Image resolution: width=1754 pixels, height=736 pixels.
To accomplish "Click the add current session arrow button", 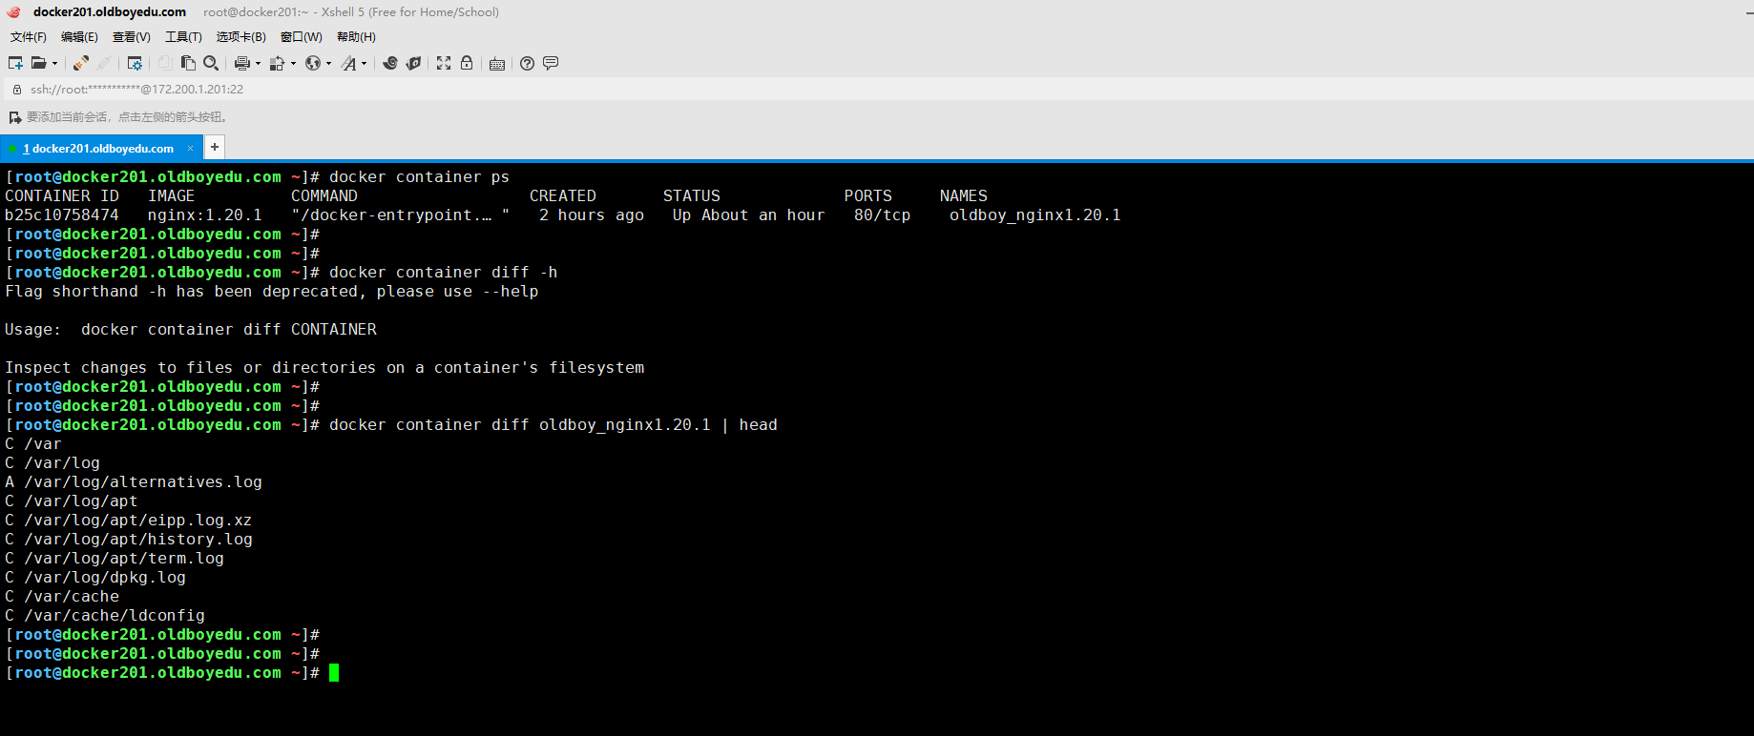I will [14, 117].
